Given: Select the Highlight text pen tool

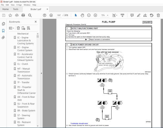Looking at the screenshot, I should [x=139, y=15].
